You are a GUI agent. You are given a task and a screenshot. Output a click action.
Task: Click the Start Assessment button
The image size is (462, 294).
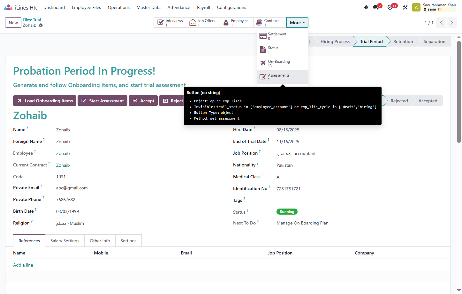click(x=102, y=101)
